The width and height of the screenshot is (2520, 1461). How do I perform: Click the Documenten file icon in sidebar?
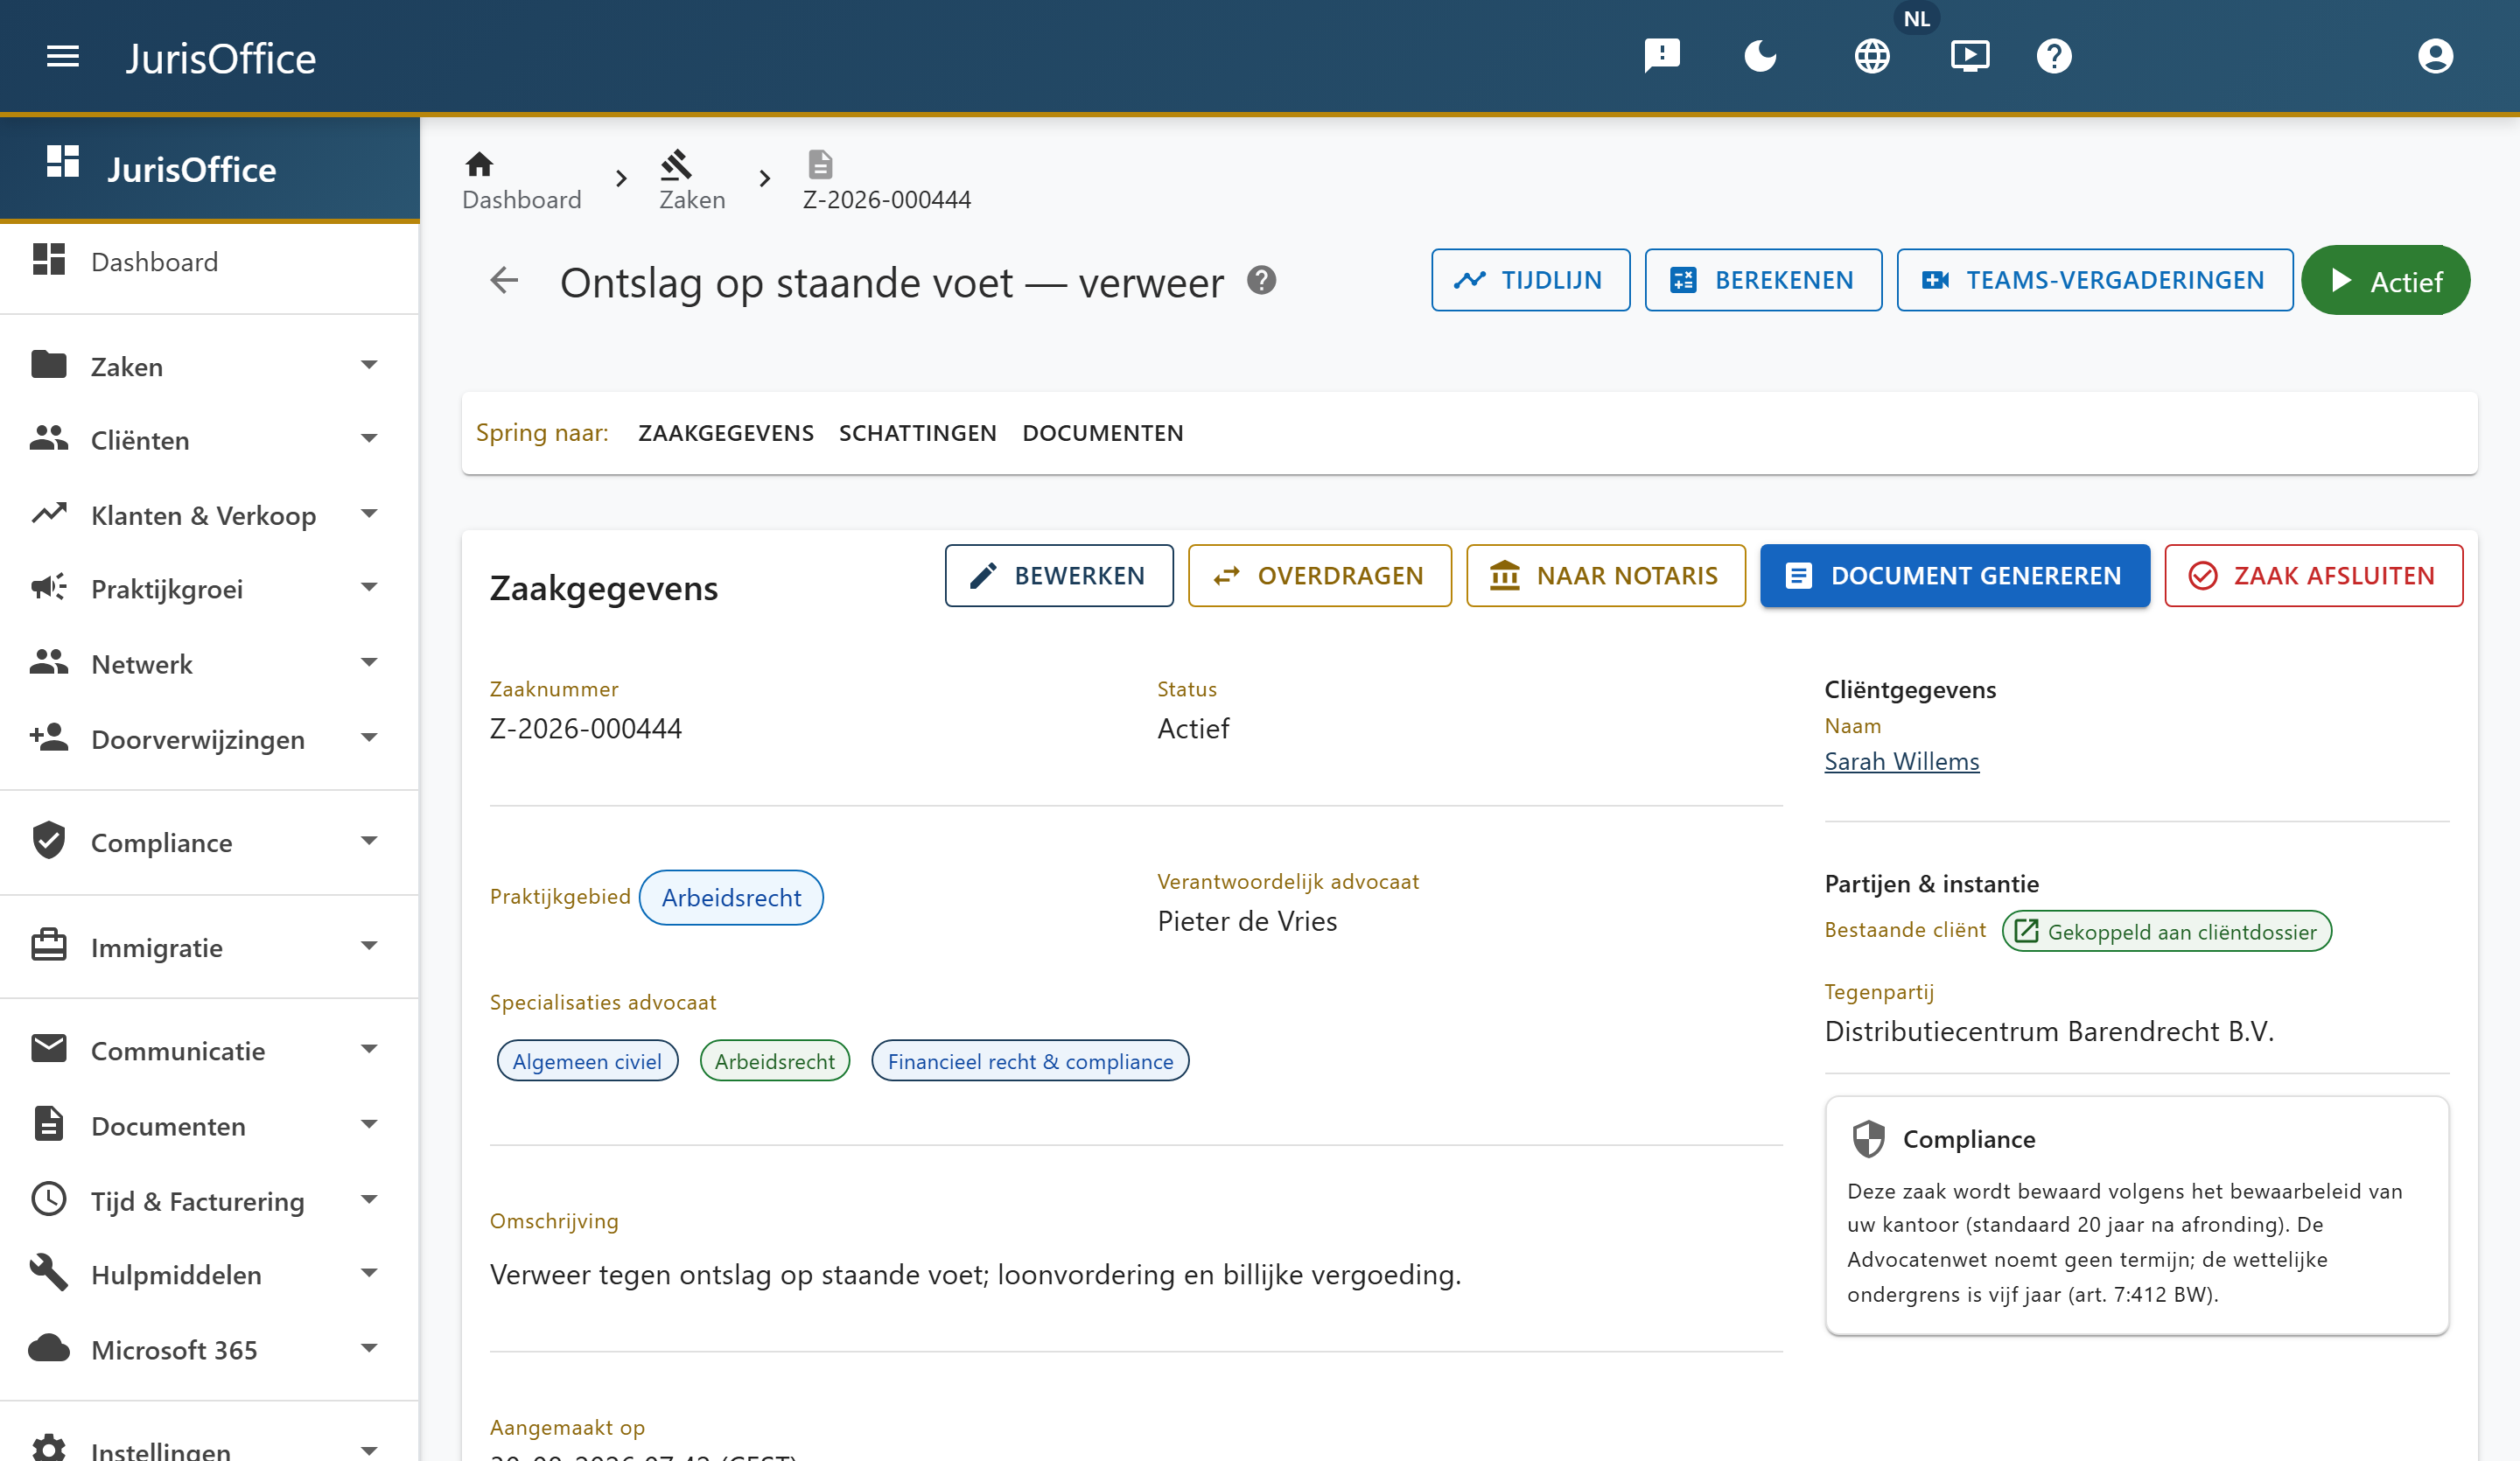click(x=48, y=1124)
